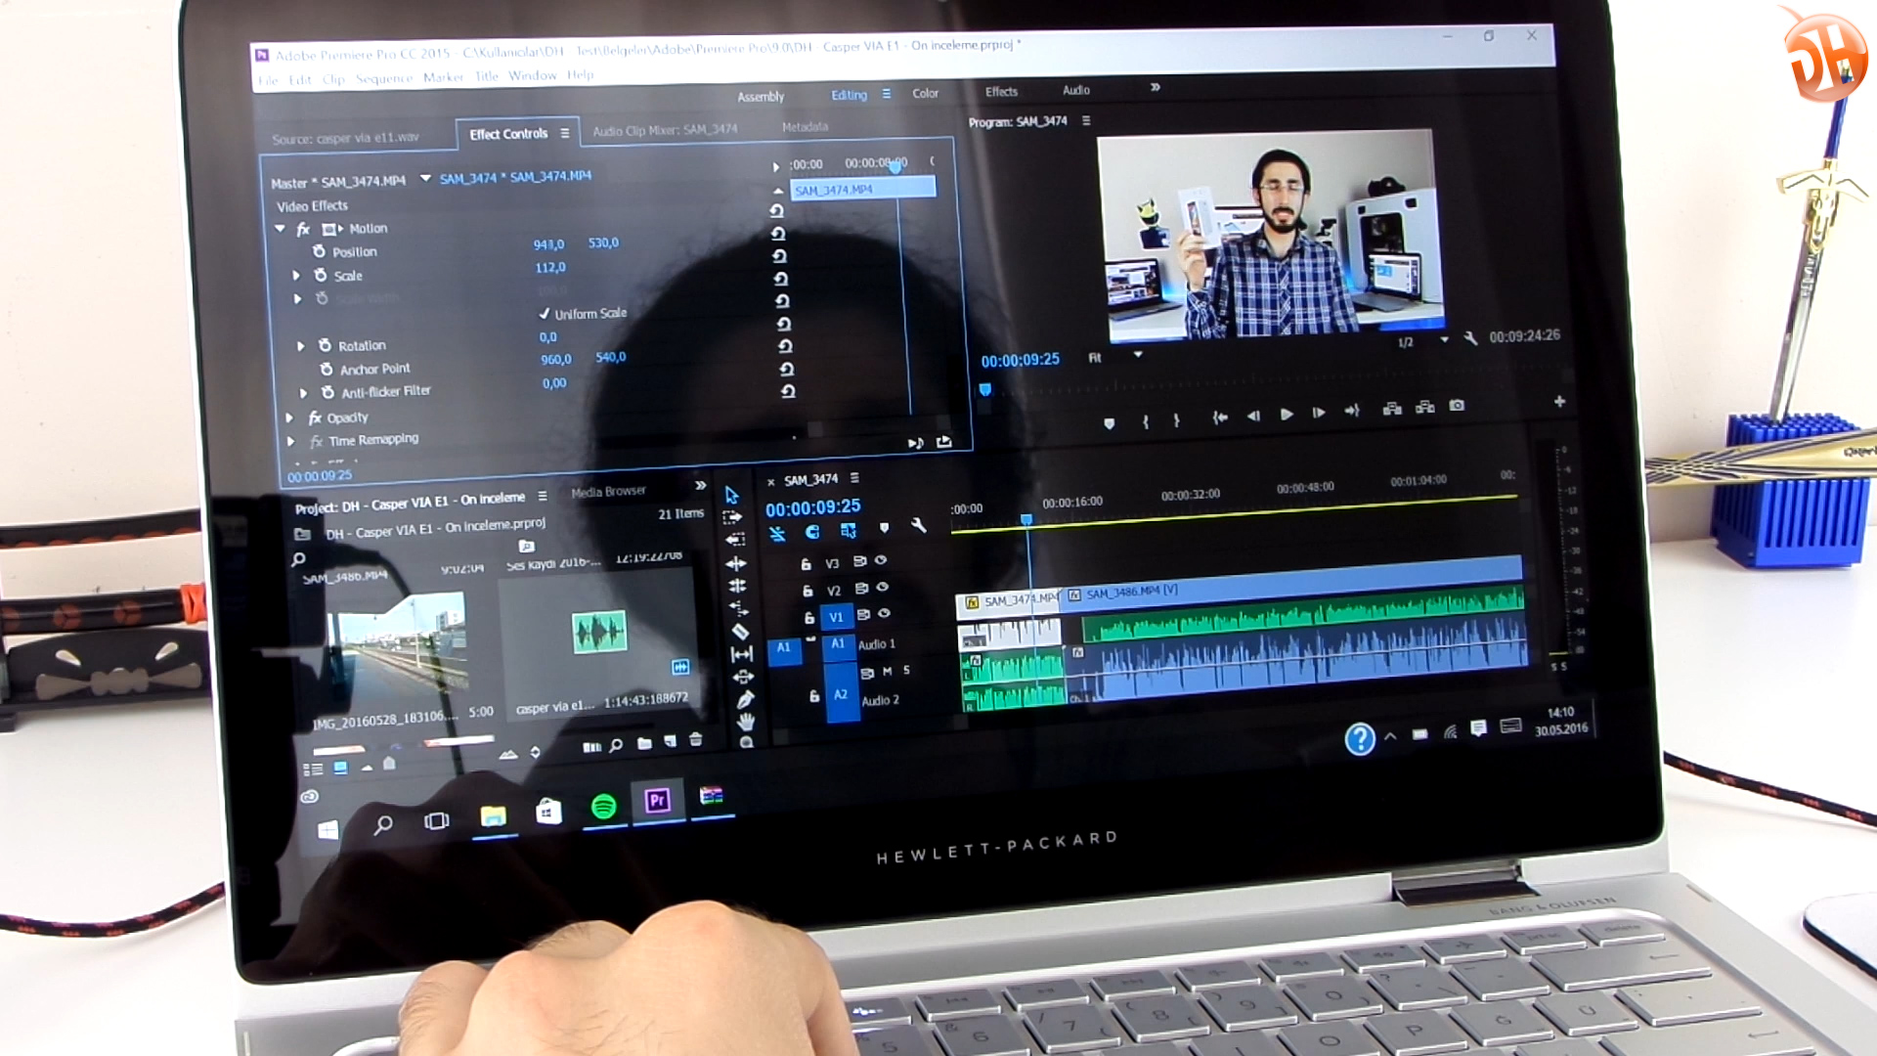This screenshot has height=1056, width=1877.
Task: Expand the Rotation property
Action: 301,346
